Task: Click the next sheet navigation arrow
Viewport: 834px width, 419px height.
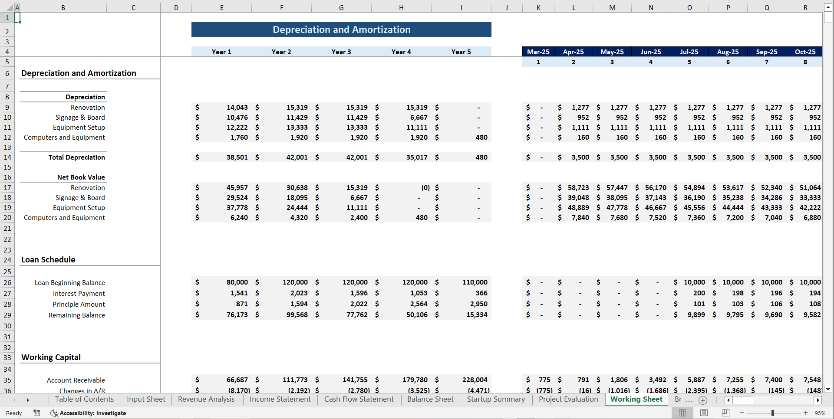Action: click(28, 399)
